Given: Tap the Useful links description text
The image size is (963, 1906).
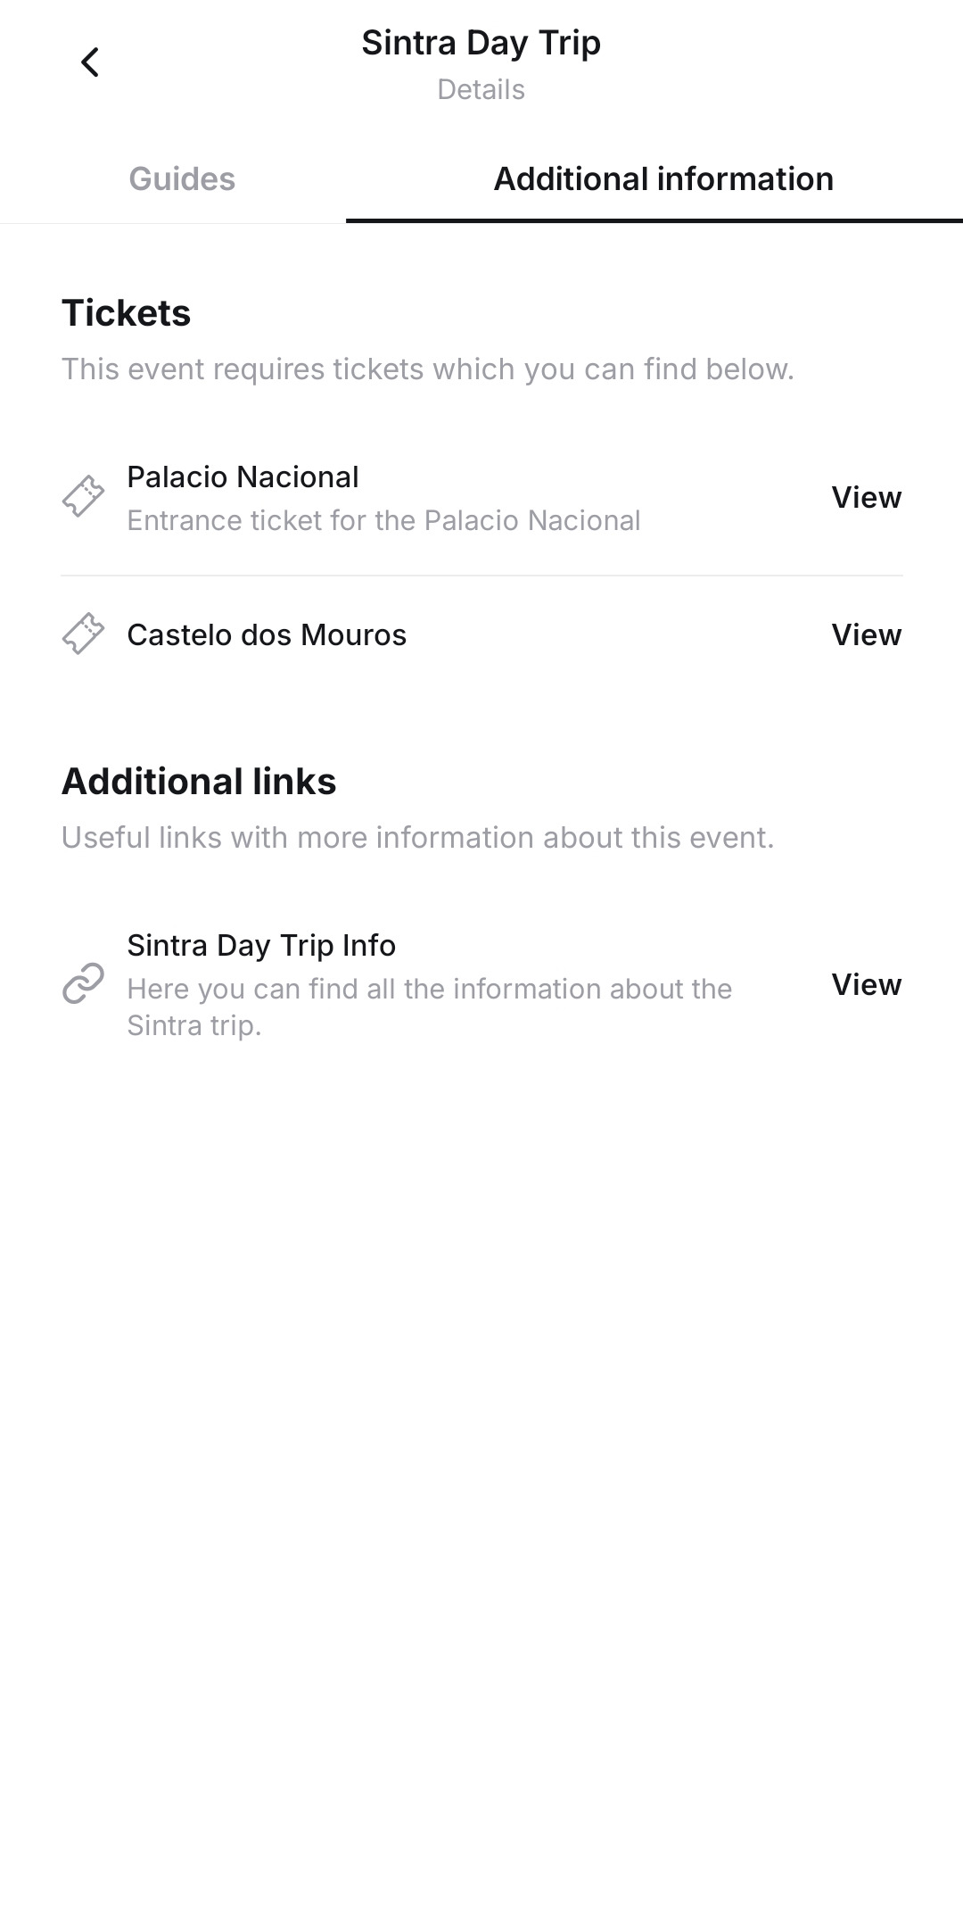Looking at the screenshot, I should (417, 838).
